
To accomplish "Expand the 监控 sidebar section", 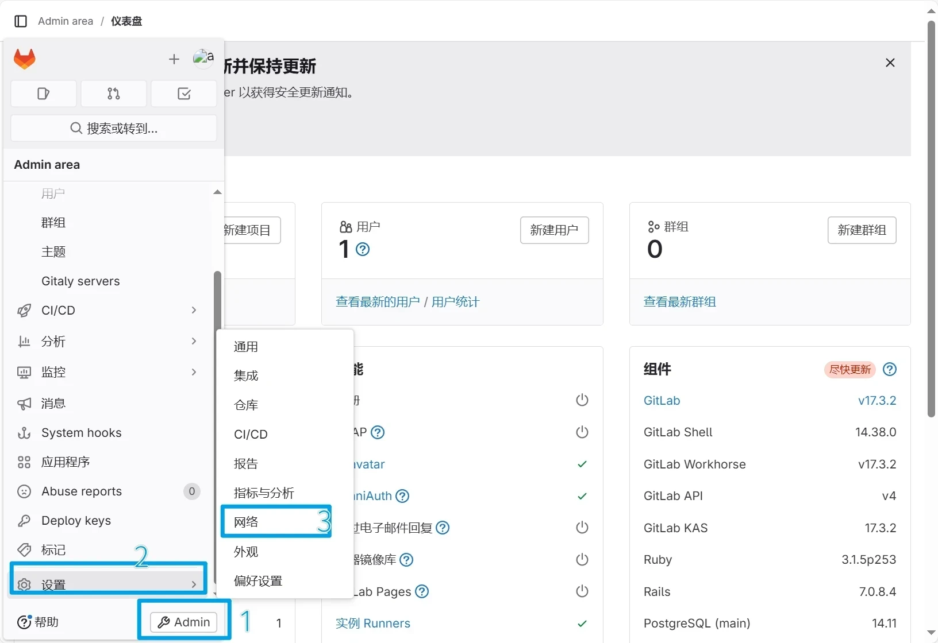I will (x=108, y=373).
